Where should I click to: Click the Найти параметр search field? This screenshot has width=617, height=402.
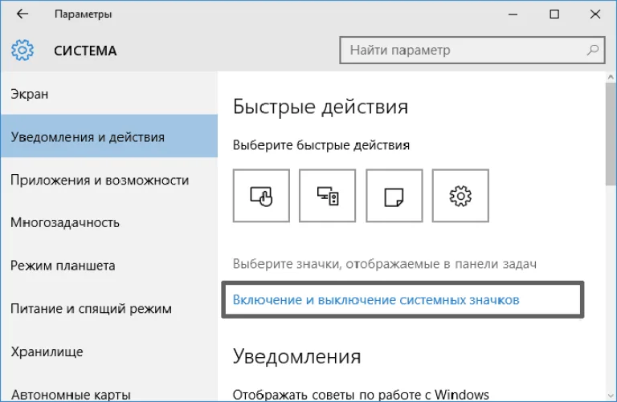pos(472,50)
